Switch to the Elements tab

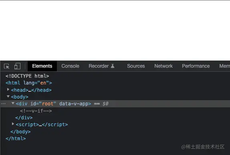(x=42, y=66)
